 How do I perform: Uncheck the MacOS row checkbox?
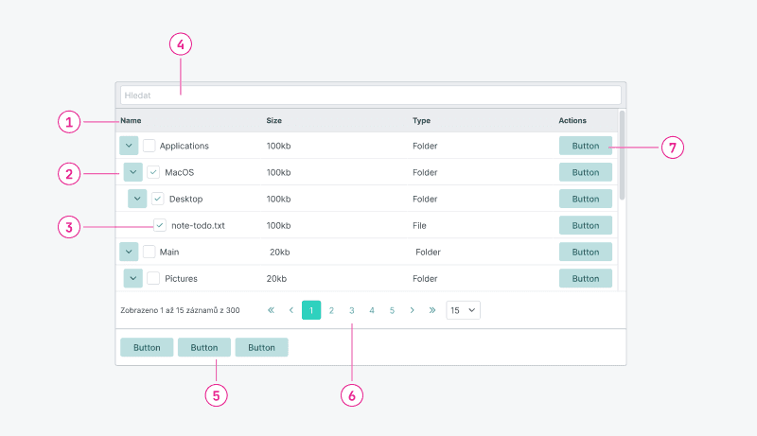(x=154, y=172)
